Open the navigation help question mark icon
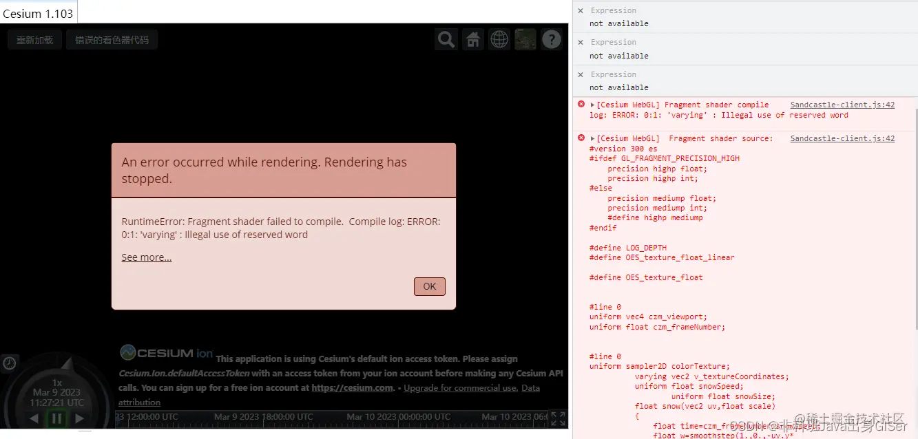The image size is (918, 439). coord(552,39)
